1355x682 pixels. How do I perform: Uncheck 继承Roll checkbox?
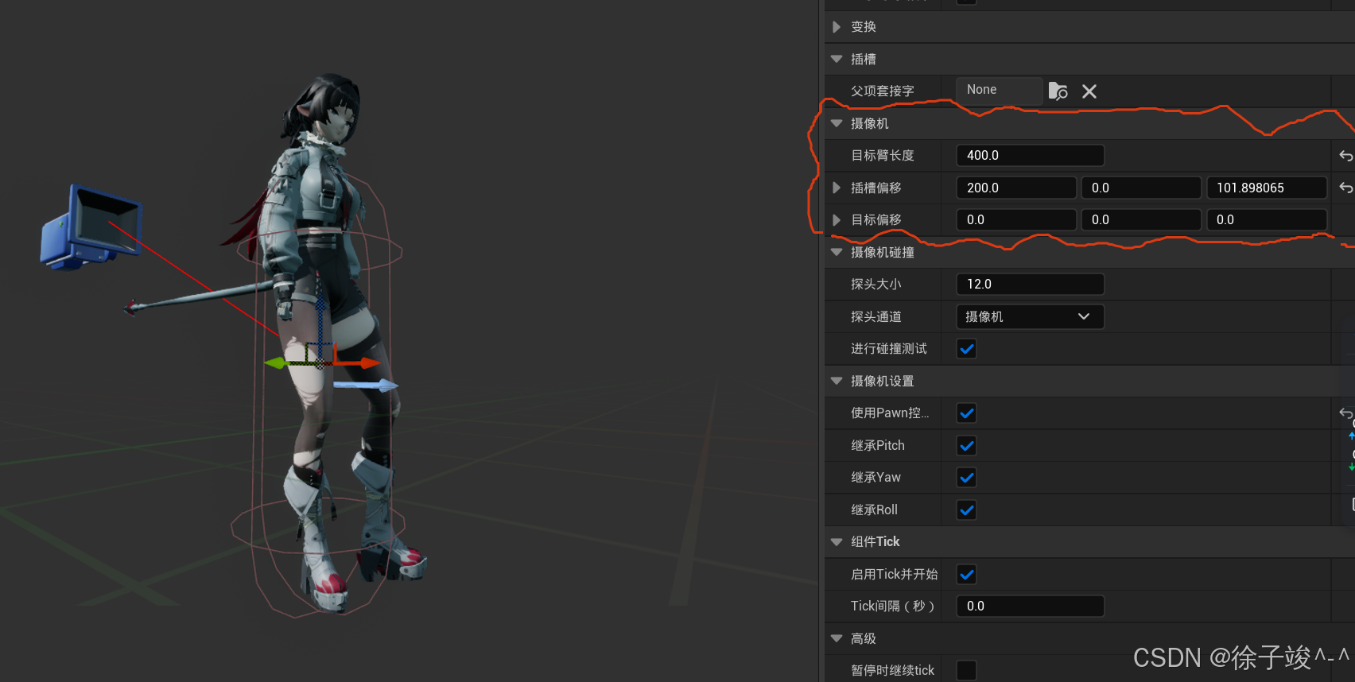click(x=967, y=510)
